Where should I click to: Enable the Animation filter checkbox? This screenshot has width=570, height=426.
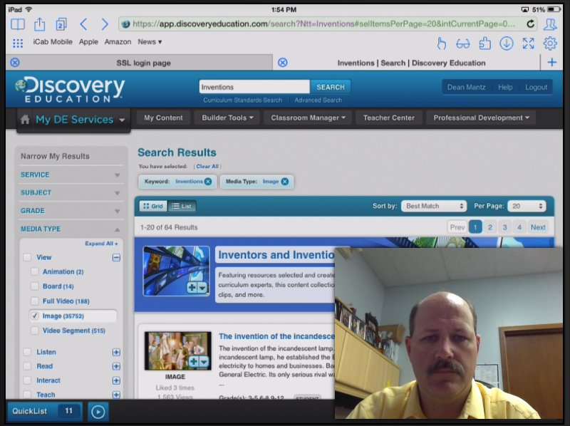(x=34, y=271)
